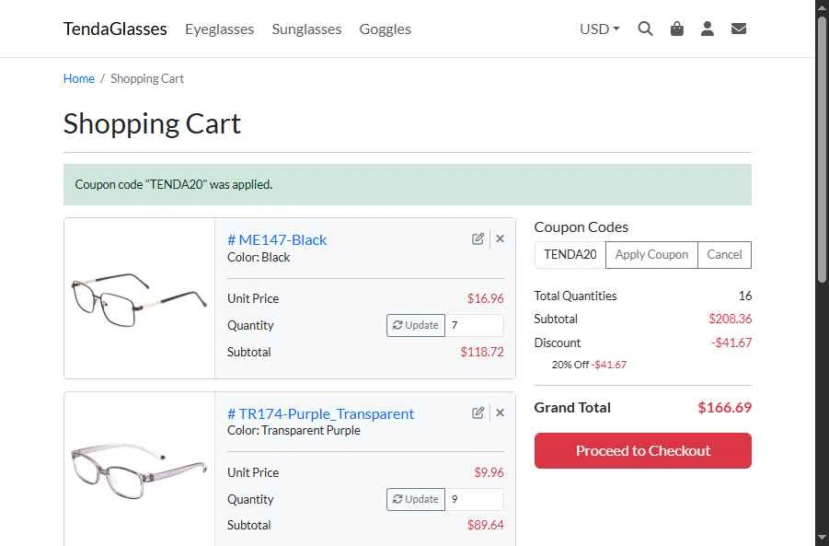Image resolution: width=829 pixels, height=546 pixels.
Task: Click the Color: Black label
Action: click(x=259, y=257)
